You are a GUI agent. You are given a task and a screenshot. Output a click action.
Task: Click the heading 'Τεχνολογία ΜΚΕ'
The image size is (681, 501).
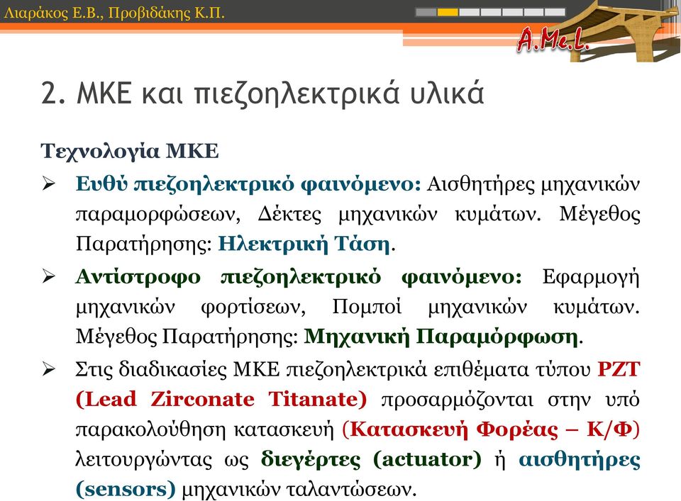(129, 152)
